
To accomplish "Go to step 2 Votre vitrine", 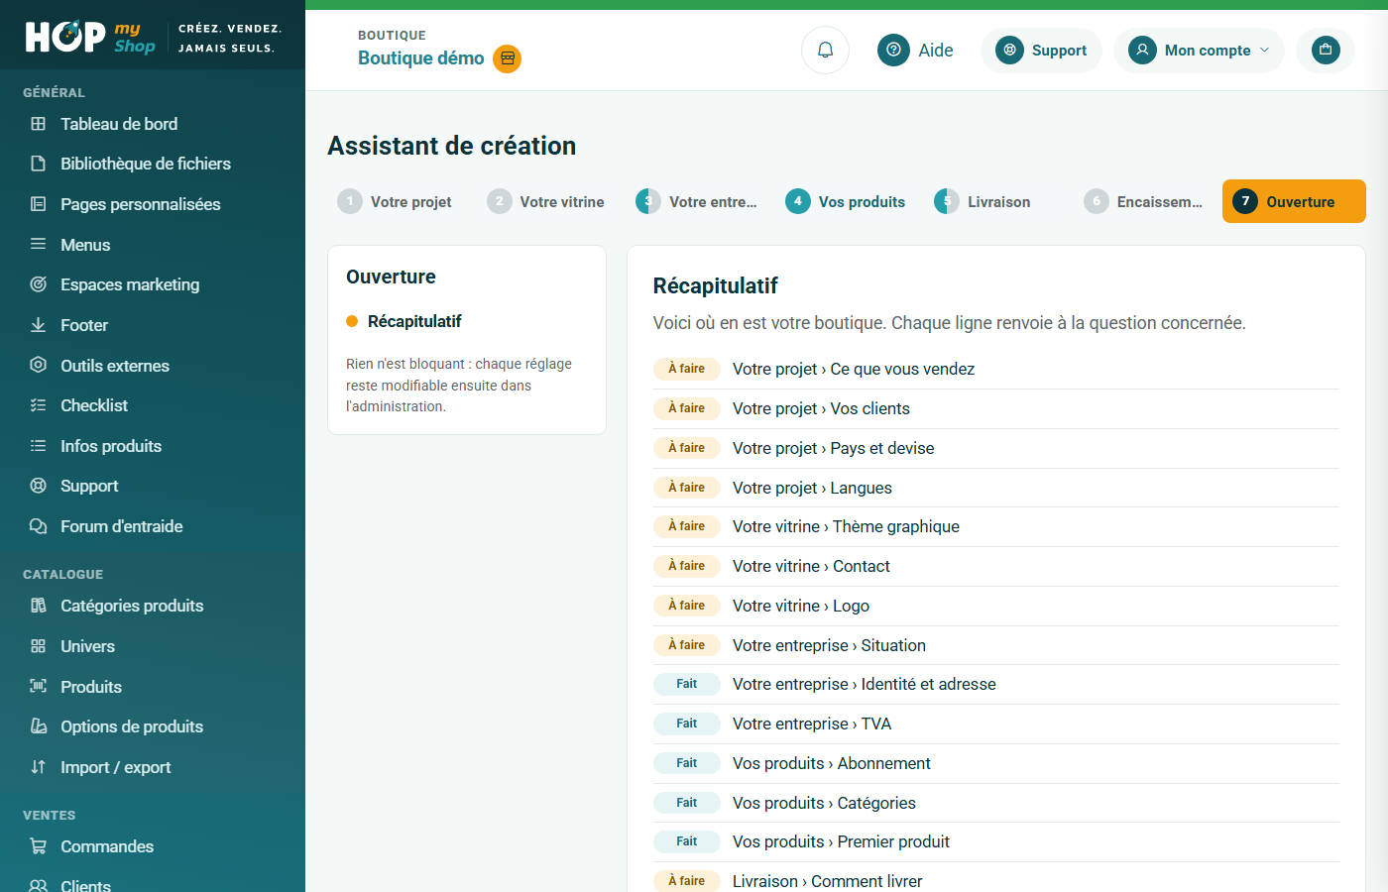I will [x=545, y=201].
